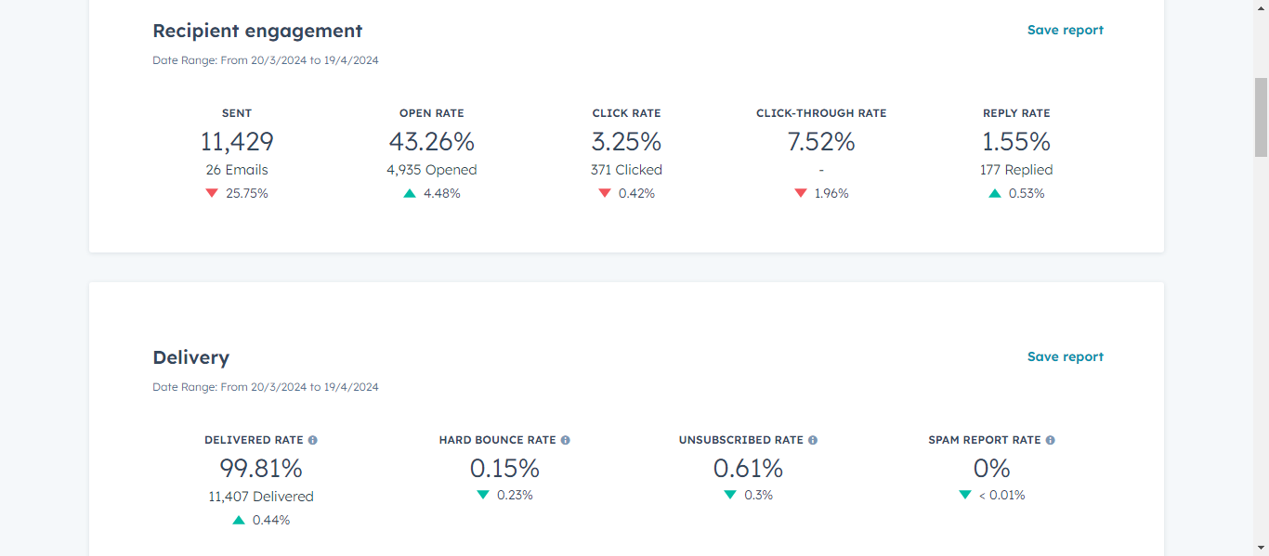Click the Spam Report Rate info icon
This screenshot has width=1269, height=556.
pyautogui.click(x=1049, y=439)
